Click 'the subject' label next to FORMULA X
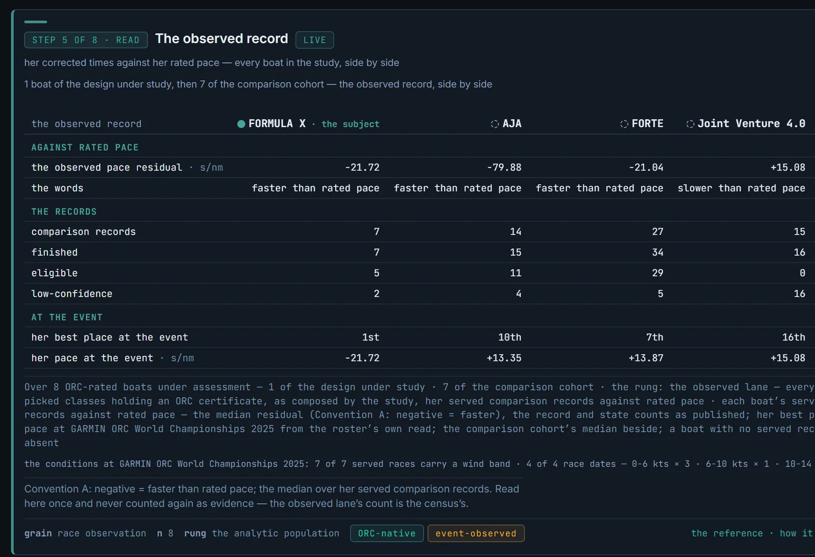 350,124
